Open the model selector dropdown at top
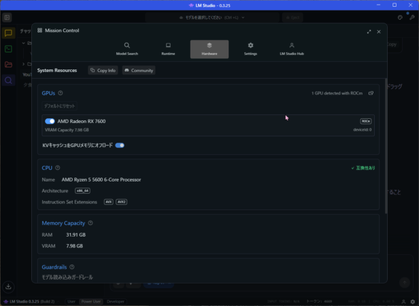Screen dimensions: 419x306 click(x=212, y=18)
